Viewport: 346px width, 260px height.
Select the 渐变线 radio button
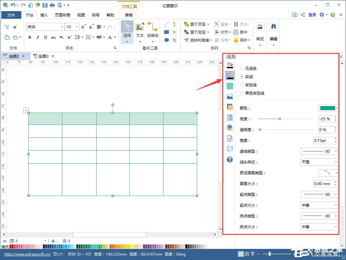point(243,85)
